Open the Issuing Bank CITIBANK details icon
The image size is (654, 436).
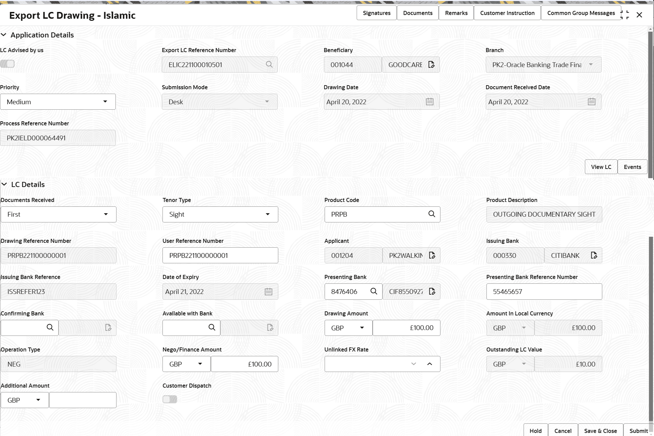[594, 255]
